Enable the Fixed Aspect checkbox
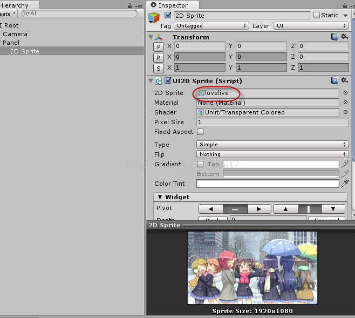The height and width of the screenshot is (318, 355). (x=200, y=132)
